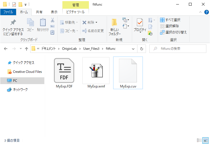Refresh the folder view
Screen dimensions: 210x144
point(142,49)
